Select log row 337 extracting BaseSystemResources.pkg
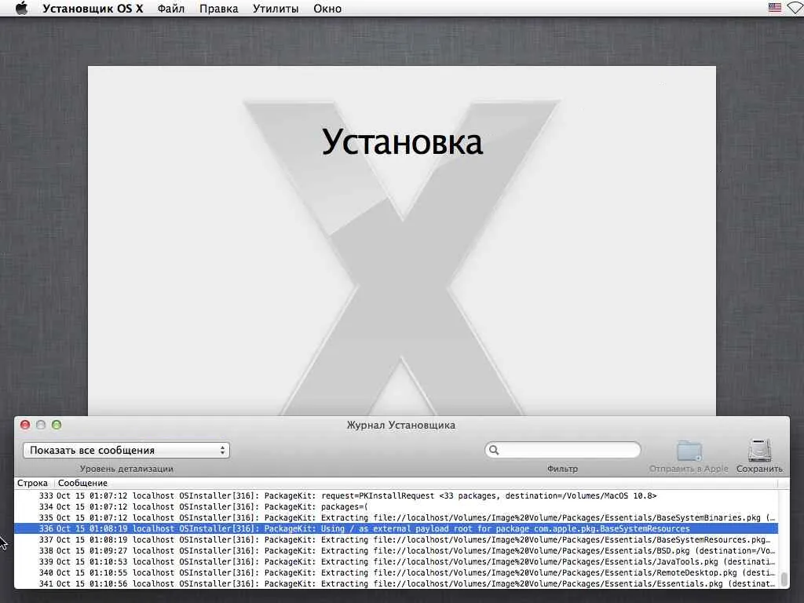The image size is (804, 603). 396,540
